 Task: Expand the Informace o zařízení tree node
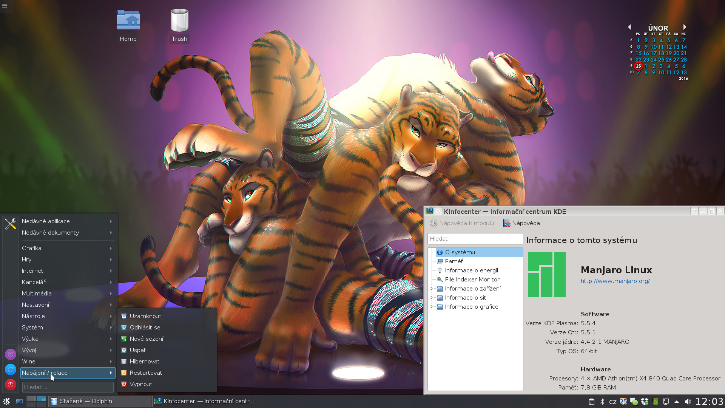pyautogui.click(x=432, y=289)
